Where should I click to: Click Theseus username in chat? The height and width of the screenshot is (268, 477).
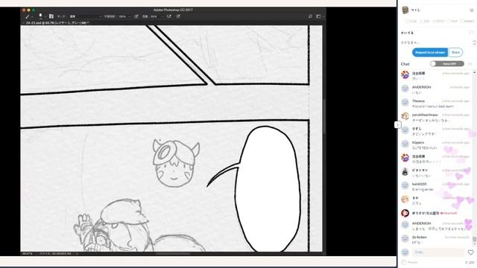[418, 101]
